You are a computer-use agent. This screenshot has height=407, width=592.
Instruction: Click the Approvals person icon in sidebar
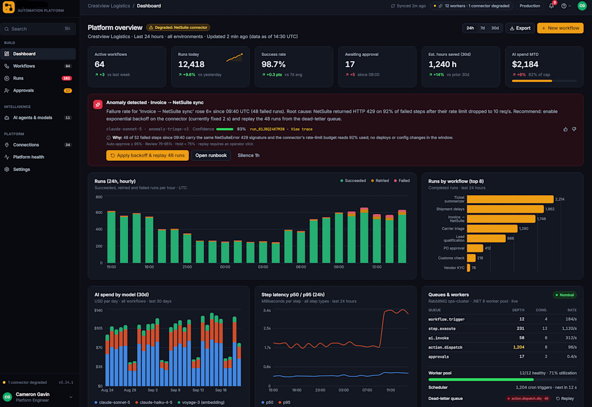[x=7, y=90]
